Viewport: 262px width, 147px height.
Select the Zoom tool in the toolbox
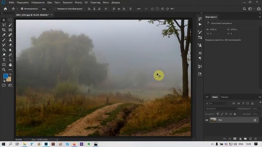click(4, 70)
